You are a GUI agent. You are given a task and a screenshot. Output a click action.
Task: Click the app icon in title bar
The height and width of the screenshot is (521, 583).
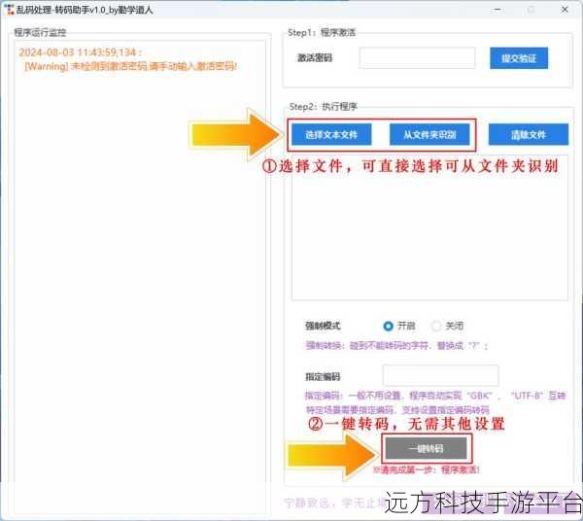coord(9,10)
